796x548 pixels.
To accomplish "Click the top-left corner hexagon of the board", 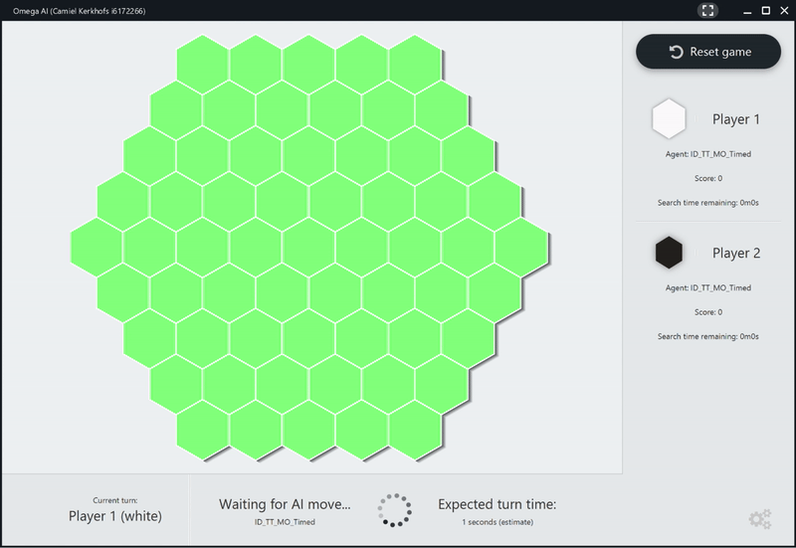I will pyautogui.click(x=202, y=60).
